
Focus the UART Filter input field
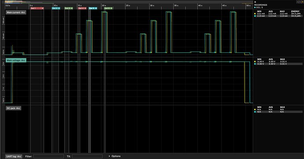(48, 156)
